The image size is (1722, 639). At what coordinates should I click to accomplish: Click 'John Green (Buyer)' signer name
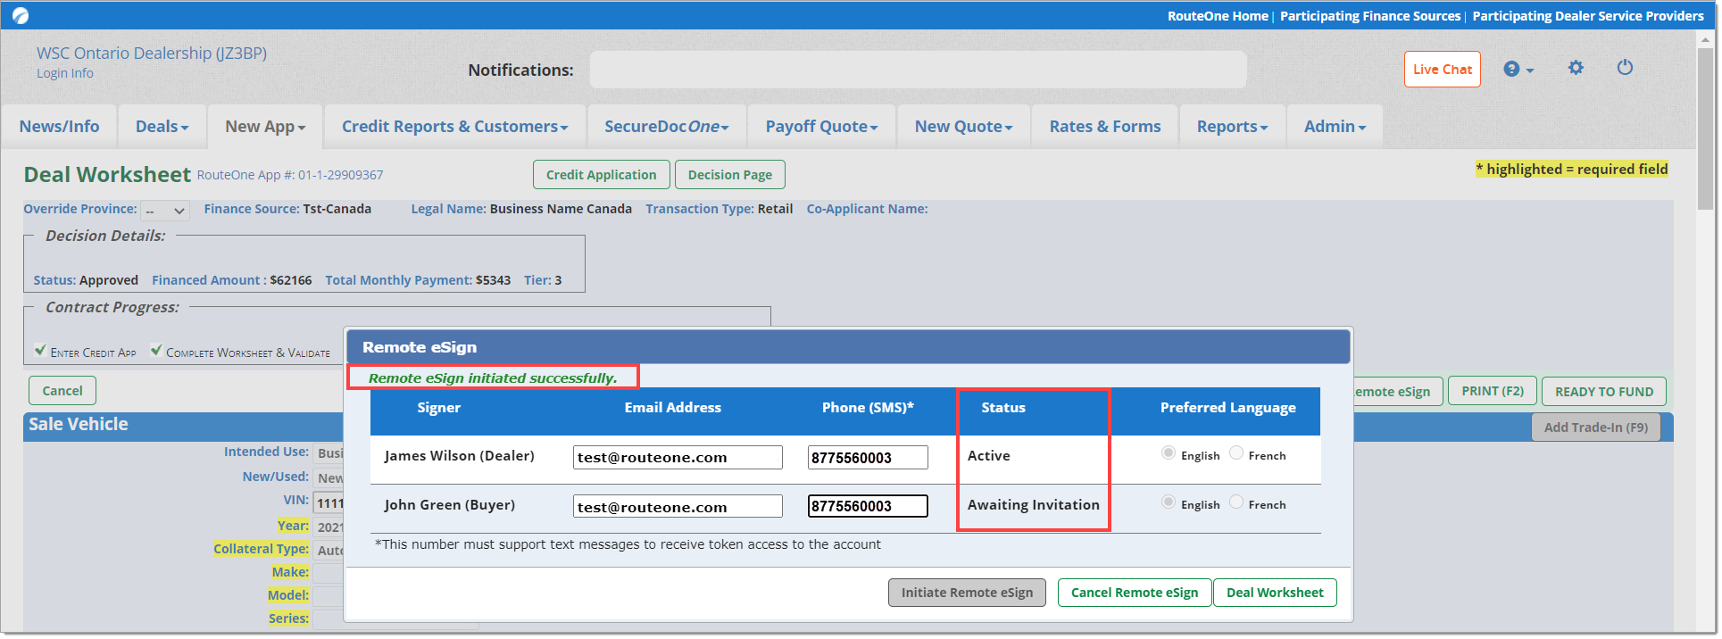pos(450,505)
